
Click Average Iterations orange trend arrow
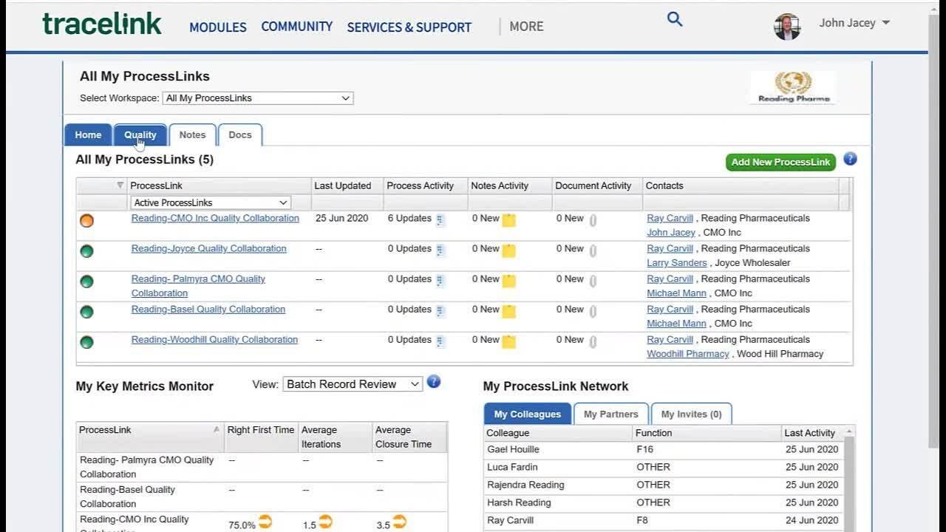(325, 522)
